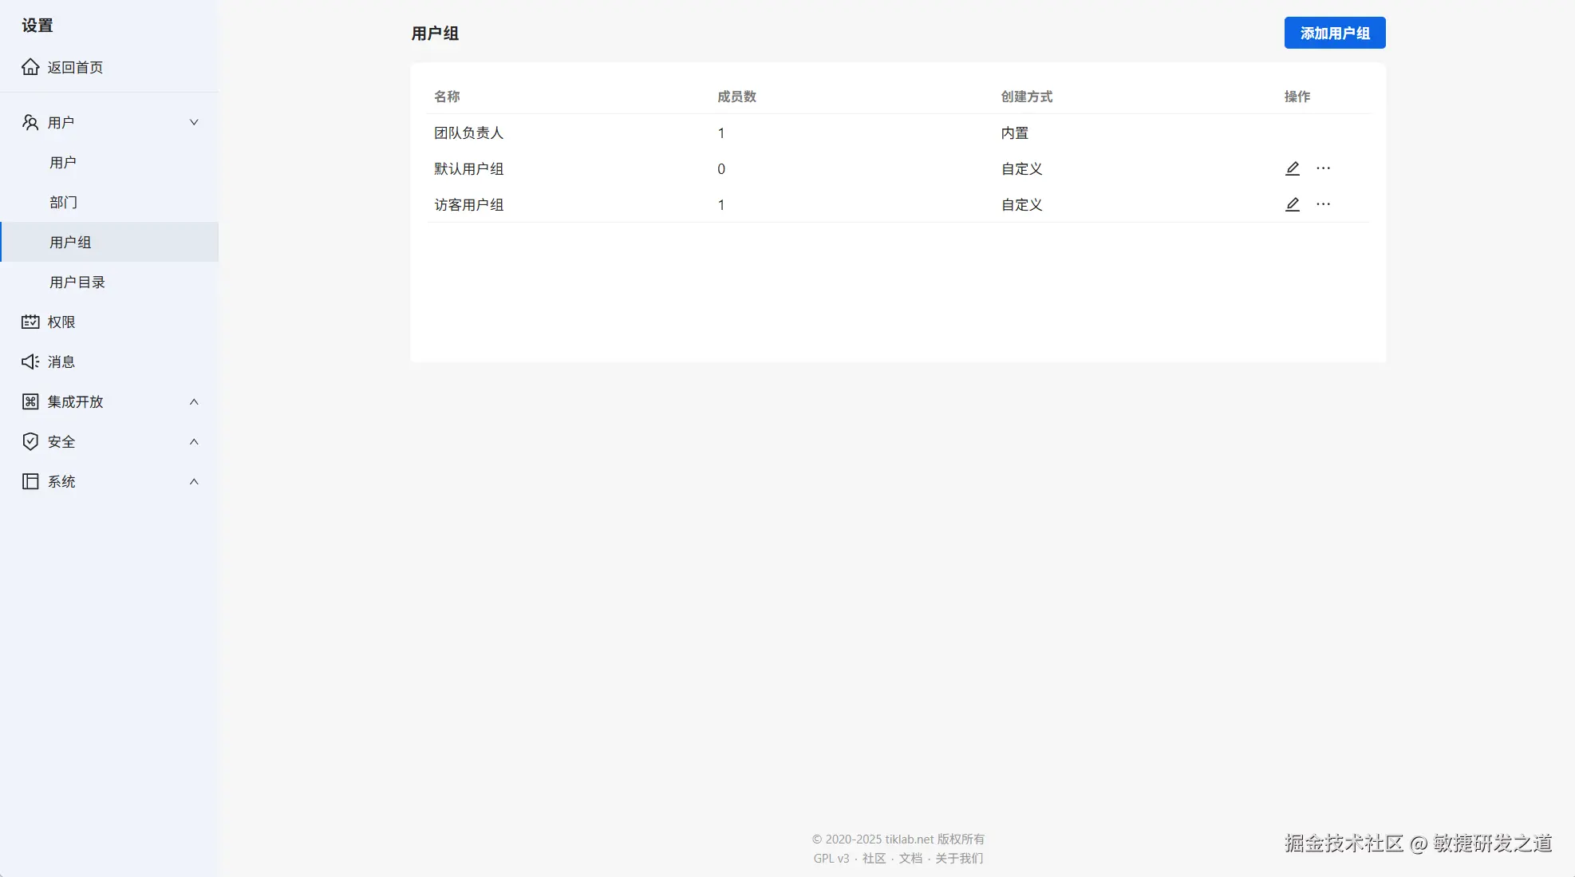This screenshot has width=1575, height=877.
Task: Open the 文档 link in footer
Action: tap(910, 858)
